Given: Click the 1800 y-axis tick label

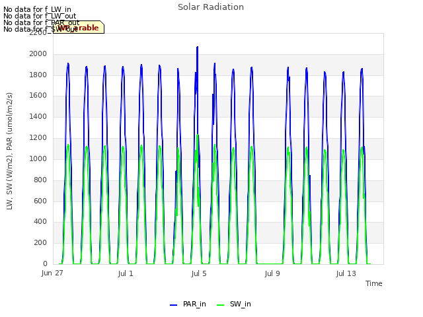Looking at the screenshot, I should pos(38,75).
